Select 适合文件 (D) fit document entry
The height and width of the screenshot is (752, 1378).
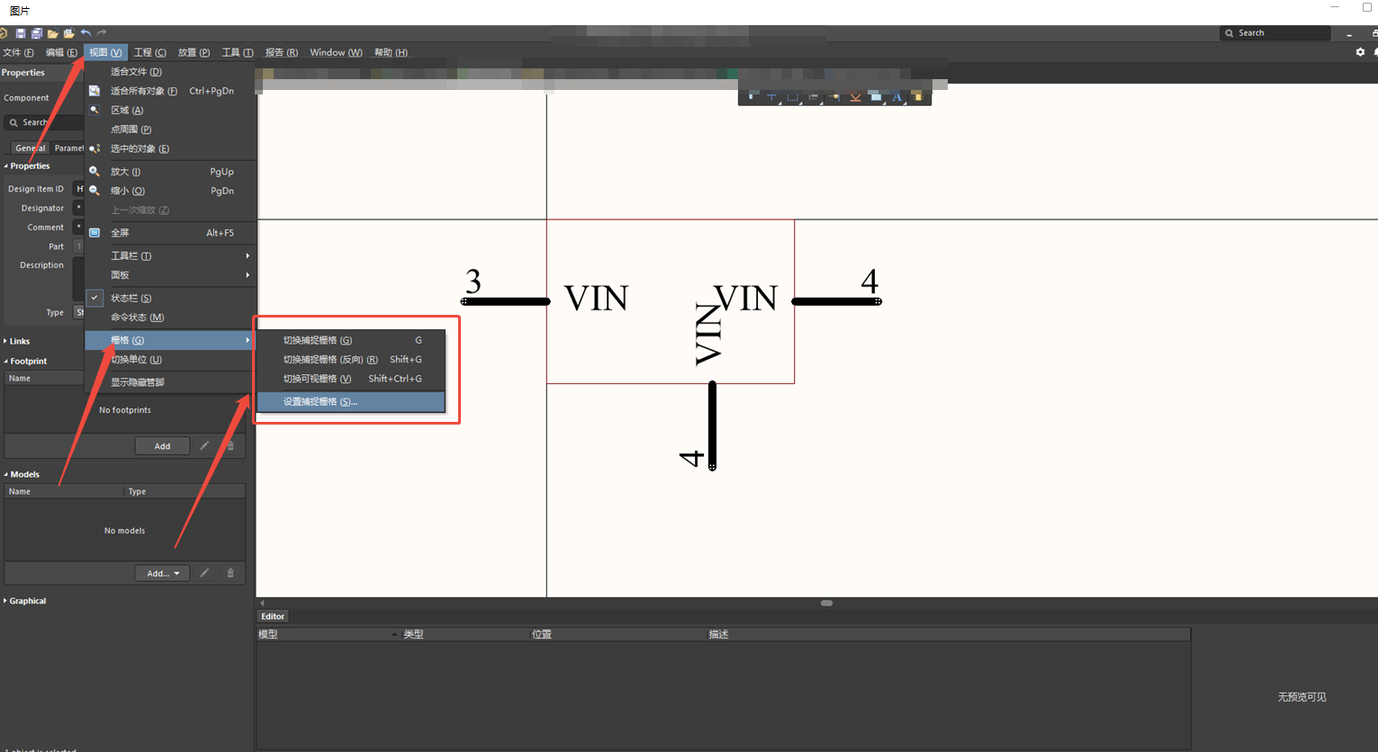[x=171, y=71]
